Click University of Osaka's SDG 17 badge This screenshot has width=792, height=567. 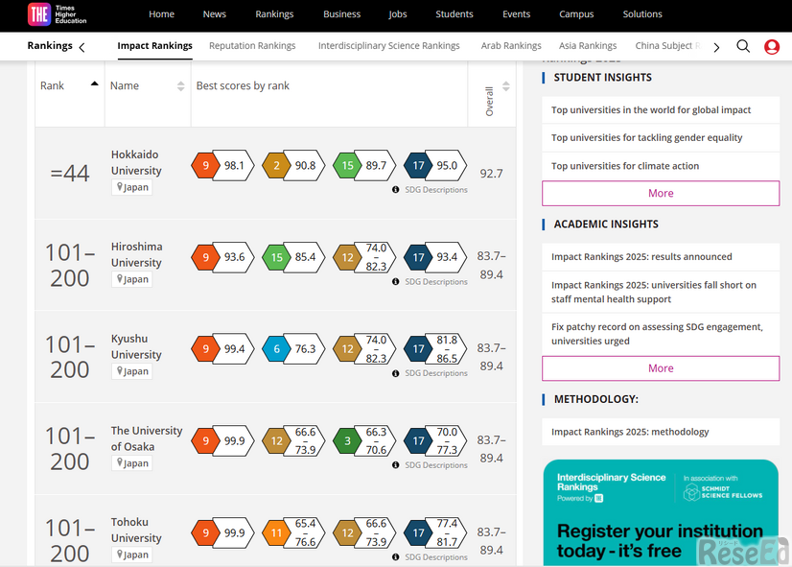tap(418, 440)
